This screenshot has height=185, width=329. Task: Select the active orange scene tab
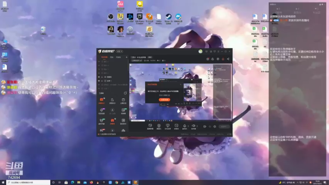104,57
